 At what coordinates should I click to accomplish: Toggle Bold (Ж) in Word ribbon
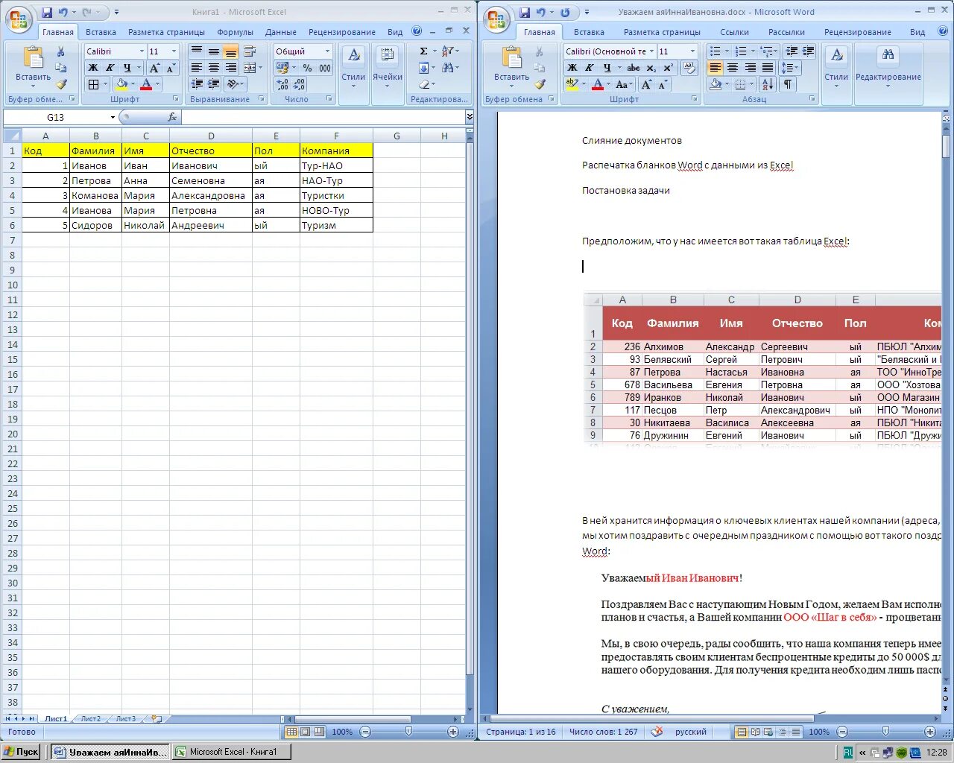point(572,68)
